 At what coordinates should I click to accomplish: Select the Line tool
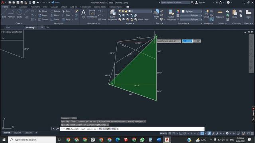4,14
